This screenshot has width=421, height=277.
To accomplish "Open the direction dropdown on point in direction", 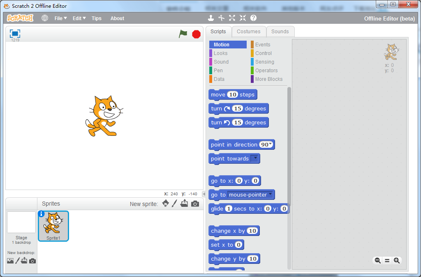I will pyautogui.click(x=270, y=144).
